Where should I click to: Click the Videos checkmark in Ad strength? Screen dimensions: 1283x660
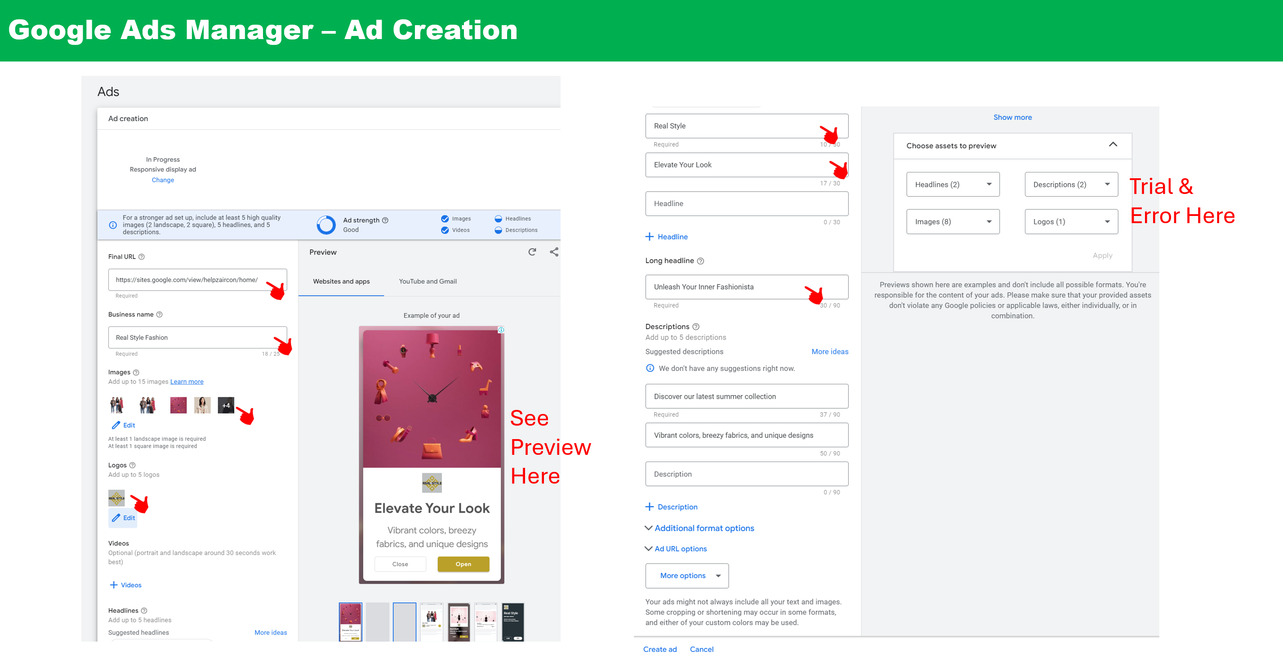click(x=444, y=230)
